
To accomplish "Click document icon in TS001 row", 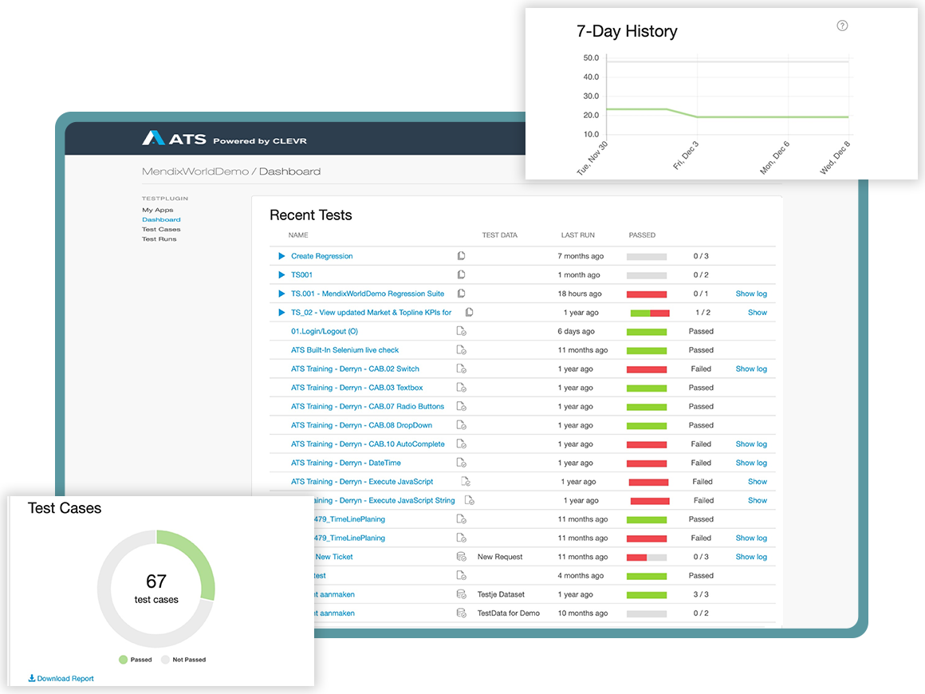I will [462, 274].
